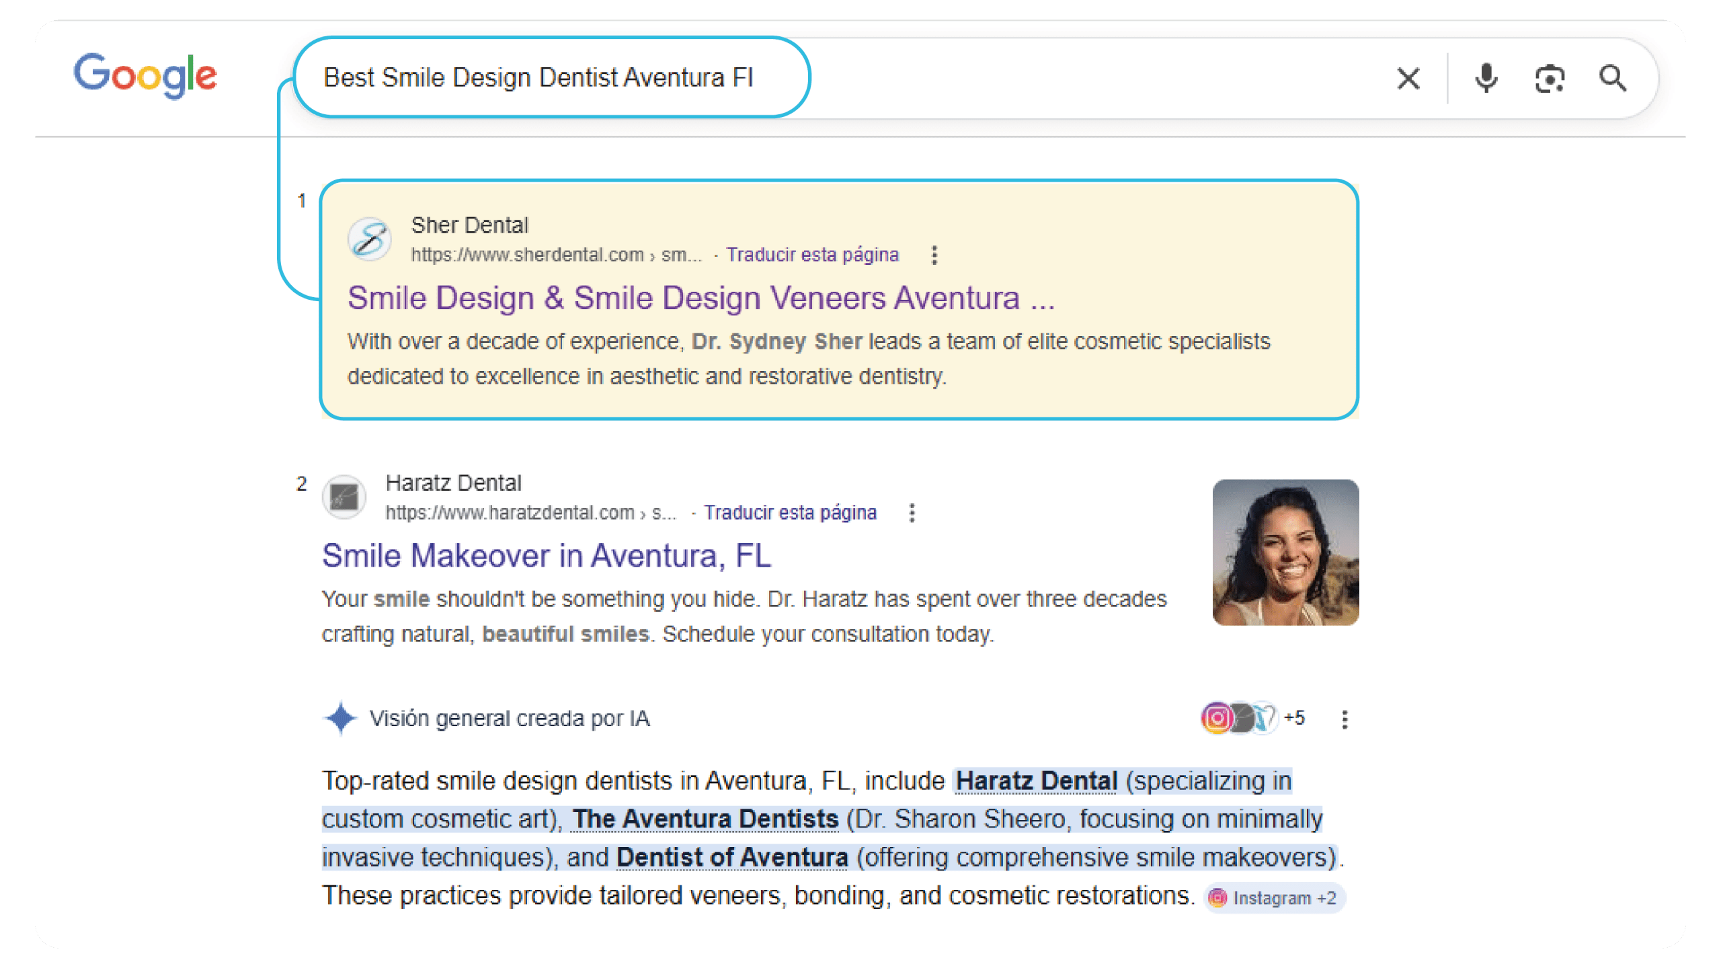Expand the +5 source icons cluster
The height and width of the screenshot is (968, 1721).
point(1252,718)
